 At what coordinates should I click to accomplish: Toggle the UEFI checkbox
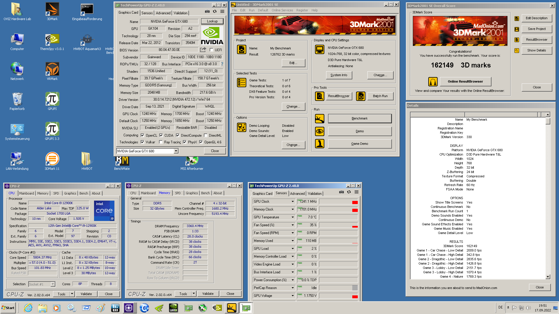point(211,50)
